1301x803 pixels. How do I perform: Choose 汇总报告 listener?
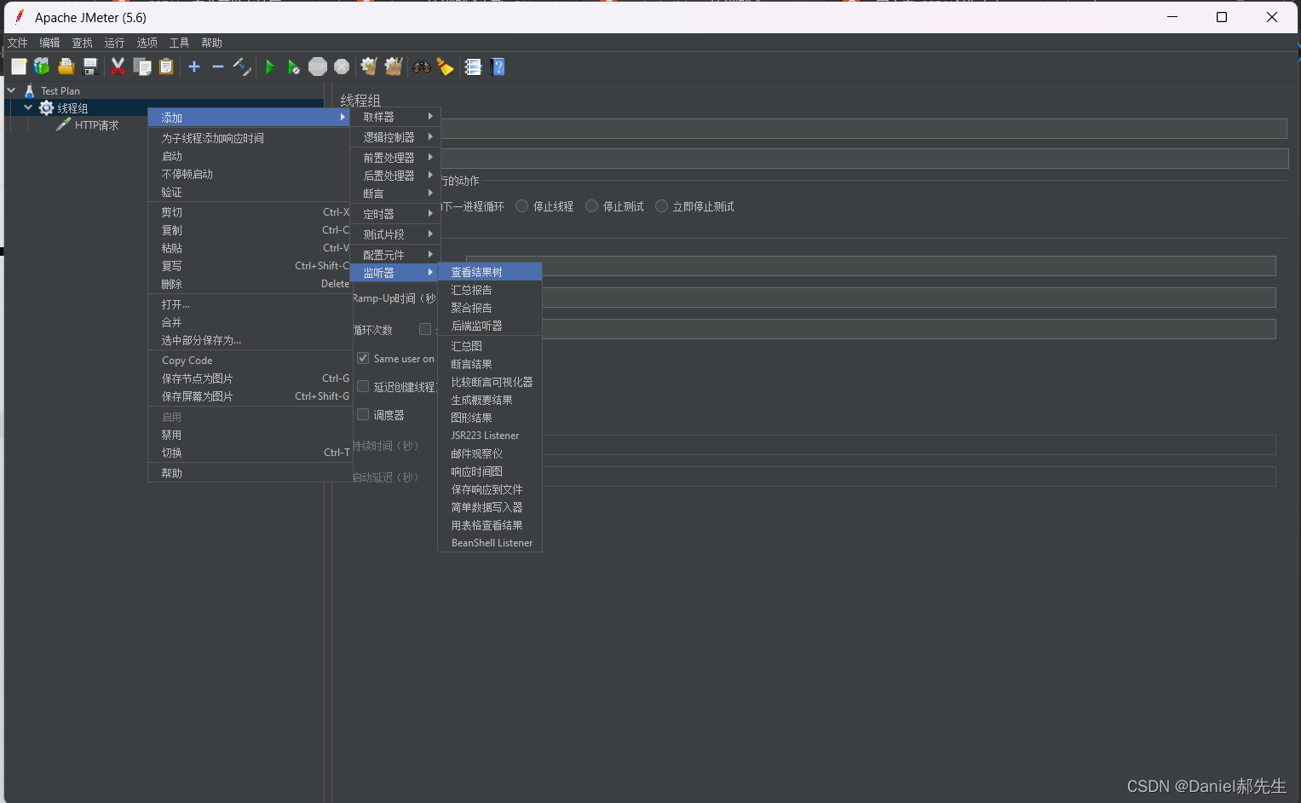490,290
